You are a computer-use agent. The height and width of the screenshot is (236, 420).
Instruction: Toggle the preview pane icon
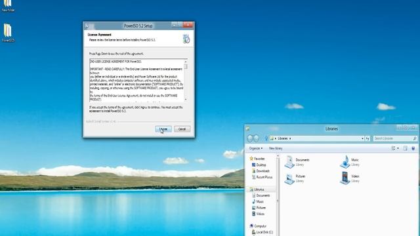[406, 148]
